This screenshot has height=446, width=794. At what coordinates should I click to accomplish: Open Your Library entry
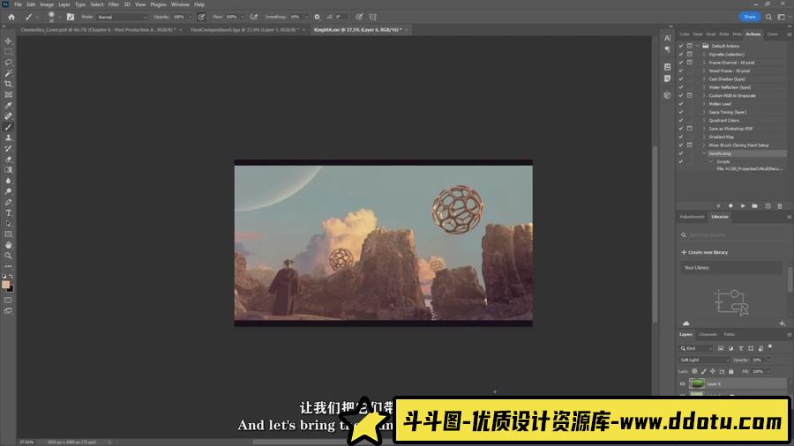coord(730,267)
